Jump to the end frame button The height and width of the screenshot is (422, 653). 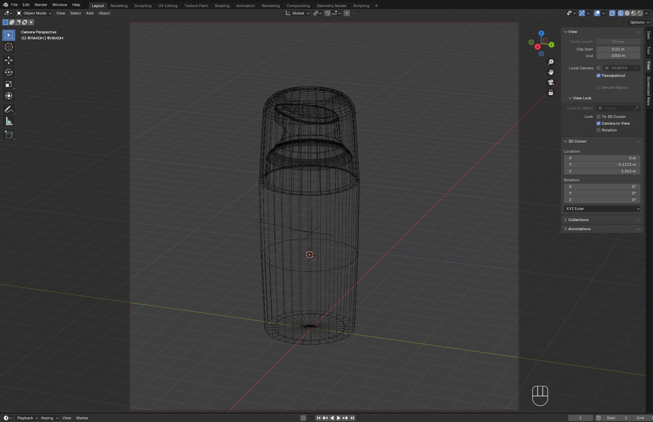pos(352,418)
